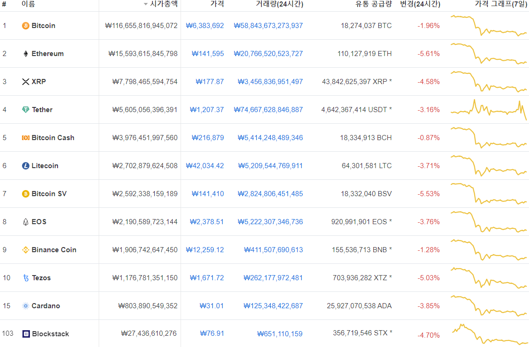Open the Tezos name link
Screen dimensions: 529x347
[x=41, y=278]
